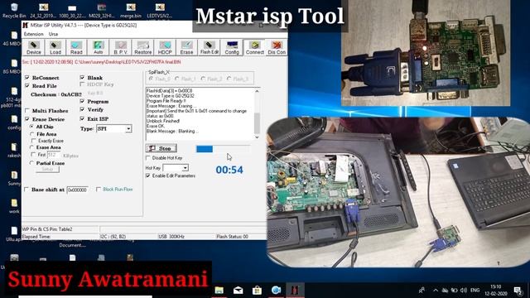The width and height of the screenshot is (530, 298).
Task: Click the Dis Con toolbar icon
Action: [277, 47]
